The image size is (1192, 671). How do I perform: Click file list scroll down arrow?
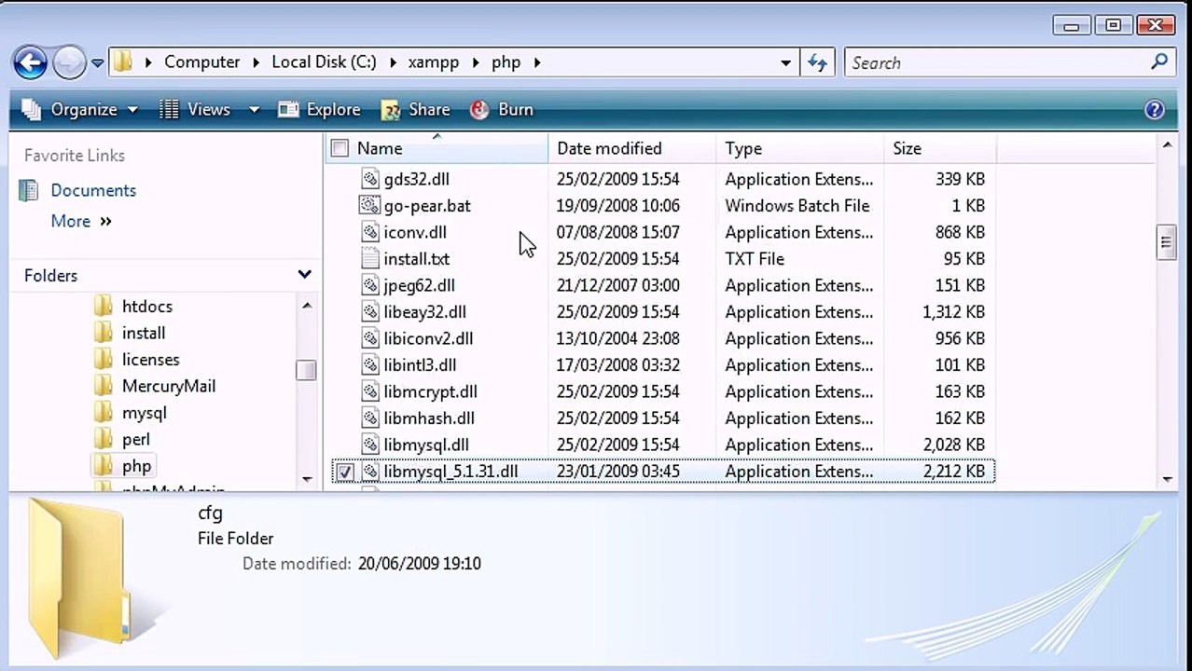pyautogui.click(x=1167, y=479)
